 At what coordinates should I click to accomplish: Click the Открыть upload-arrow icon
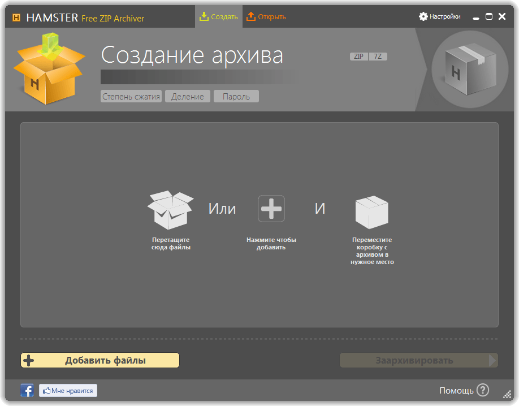click(x=251, y=16)
